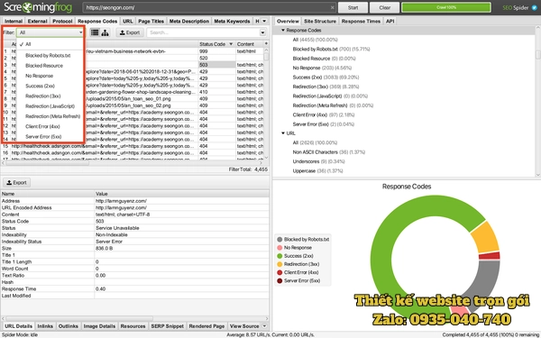This screenshot has width=541, height=338.
Task: Show more top tabs overflow arrow
Action: tap(264, 21)
